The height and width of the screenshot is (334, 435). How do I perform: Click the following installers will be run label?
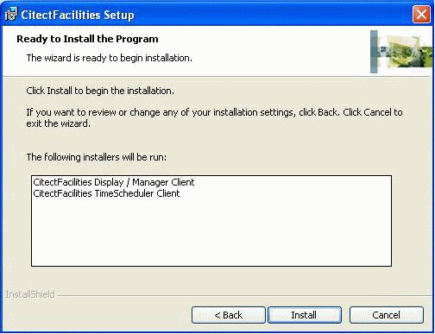coord(97,157)
